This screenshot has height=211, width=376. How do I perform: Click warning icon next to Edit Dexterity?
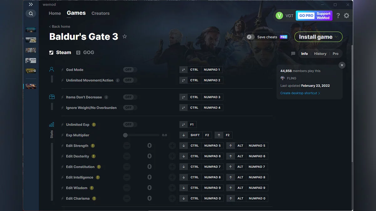pos(94,156)
